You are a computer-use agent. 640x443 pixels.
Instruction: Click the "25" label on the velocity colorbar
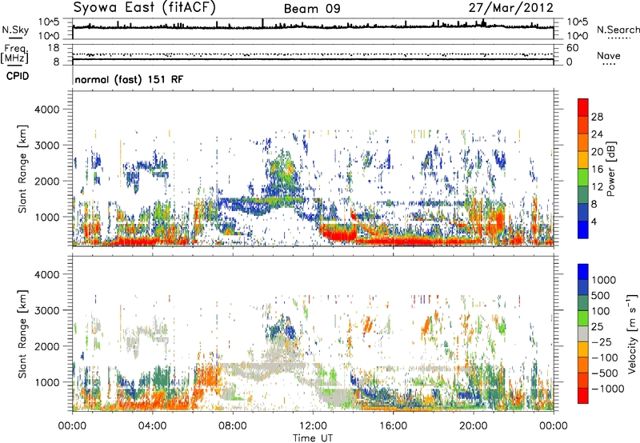click(597, 327)
